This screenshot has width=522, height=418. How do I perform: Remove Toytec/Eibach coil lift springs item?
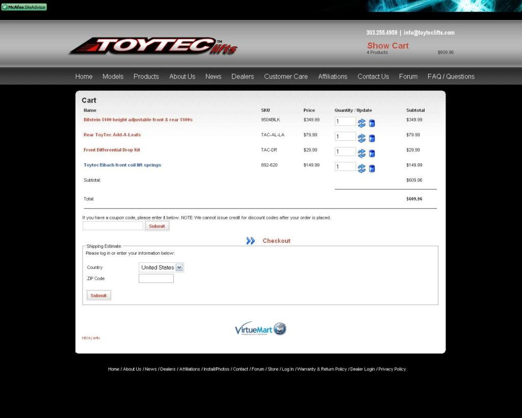pos(372,168)
